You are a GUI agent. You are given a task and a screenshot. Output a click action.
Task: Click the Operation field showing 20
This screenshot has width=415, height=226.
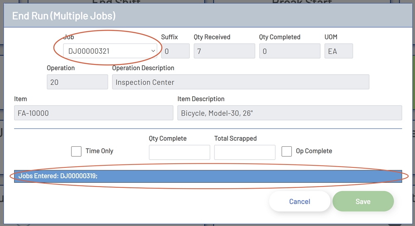coord(77,82)
